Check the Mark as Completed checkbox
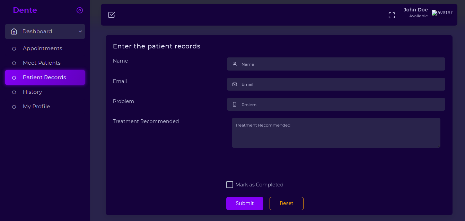This screenshot has height=221, width=465. 230,185
